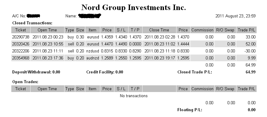Viewport: 267px width, 117px height.
Task: Select ticket 20354968 entry
Action: click(x=20, y=58)
